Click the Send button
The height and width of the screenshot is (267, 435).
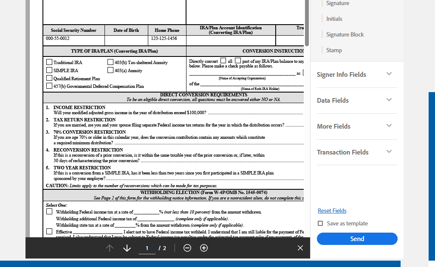point(357,239)
